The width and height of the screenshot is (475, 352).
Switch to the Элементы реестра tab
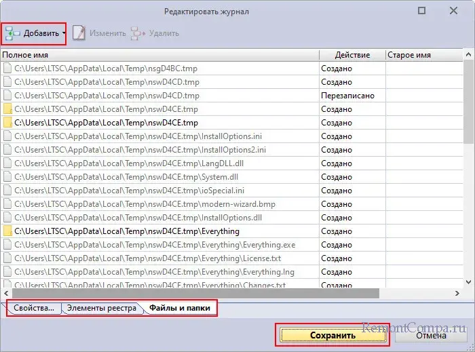tap(100, 308)
